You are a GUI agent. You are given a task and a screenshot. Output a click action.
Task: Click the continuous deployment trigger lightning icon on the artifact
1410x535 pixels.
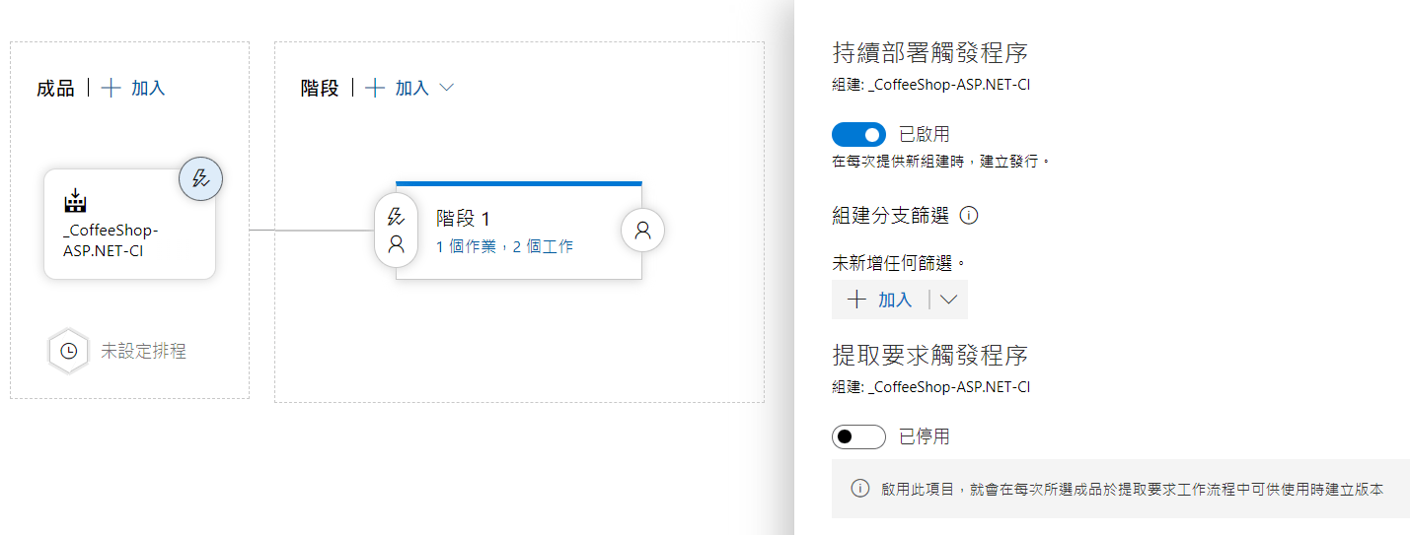pos(200,178)
